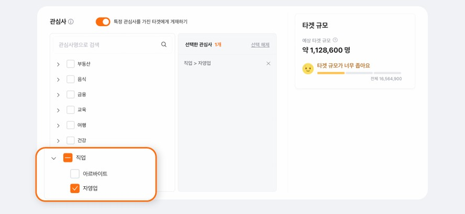Viewport: 465px width, 214px height.
Task: Click the target size progress bar
Action: click(359, 73)
